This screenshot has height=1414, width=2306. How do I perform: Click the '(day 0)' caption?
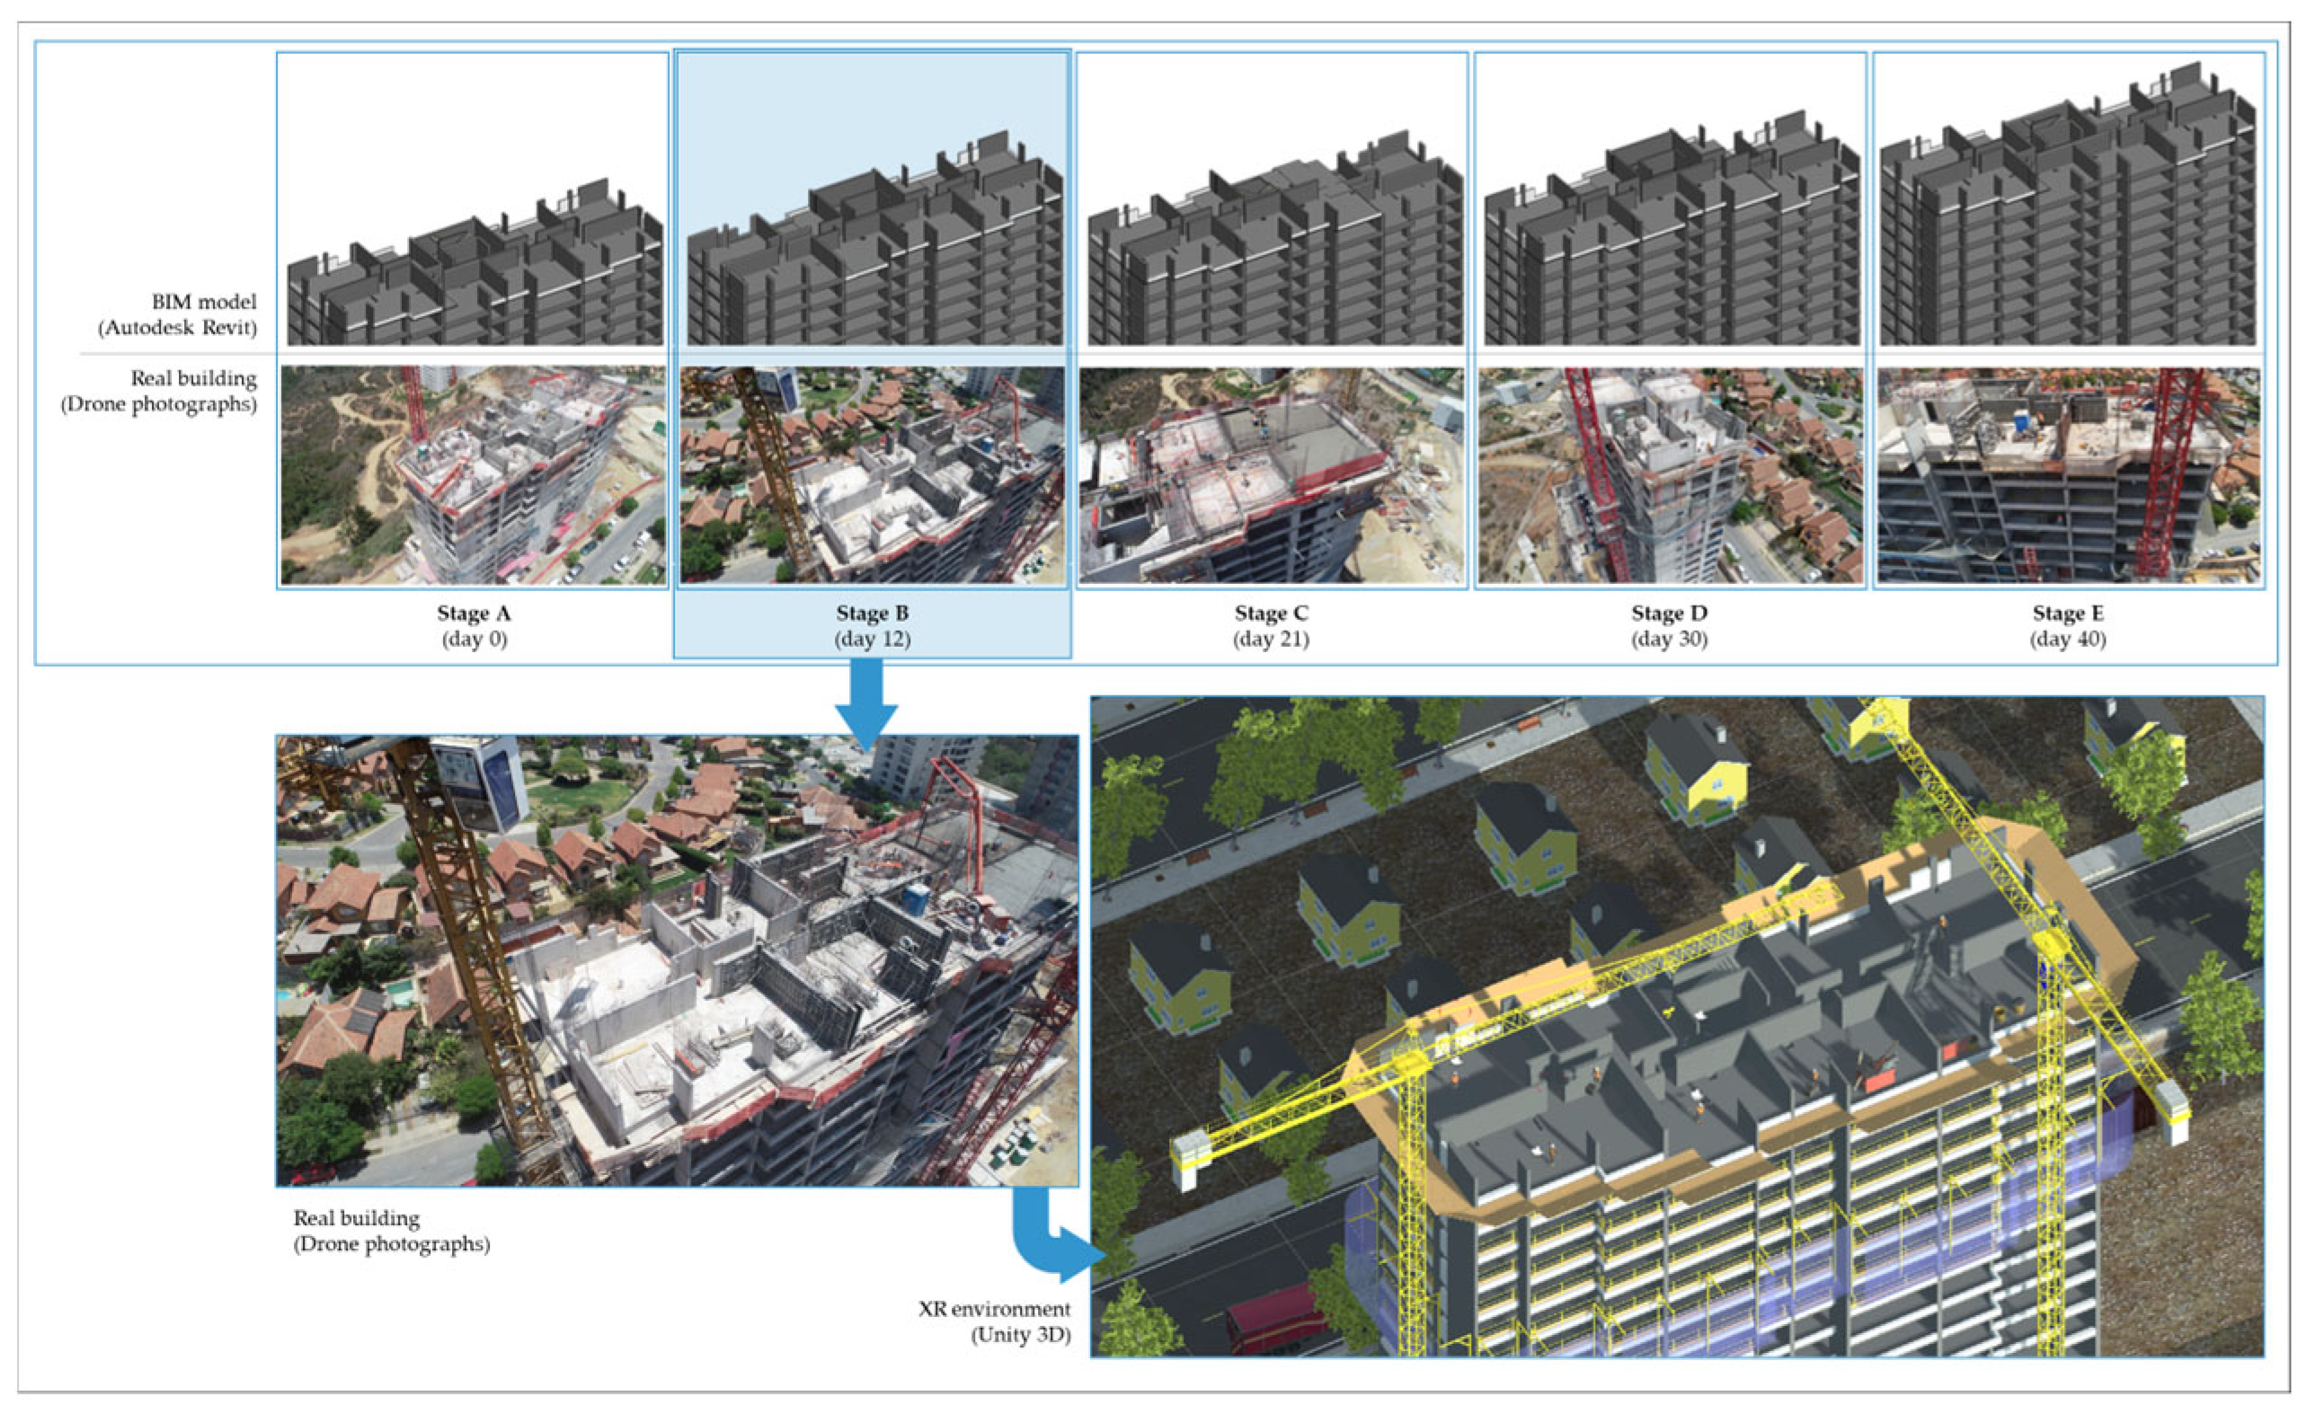coord(475,641)
